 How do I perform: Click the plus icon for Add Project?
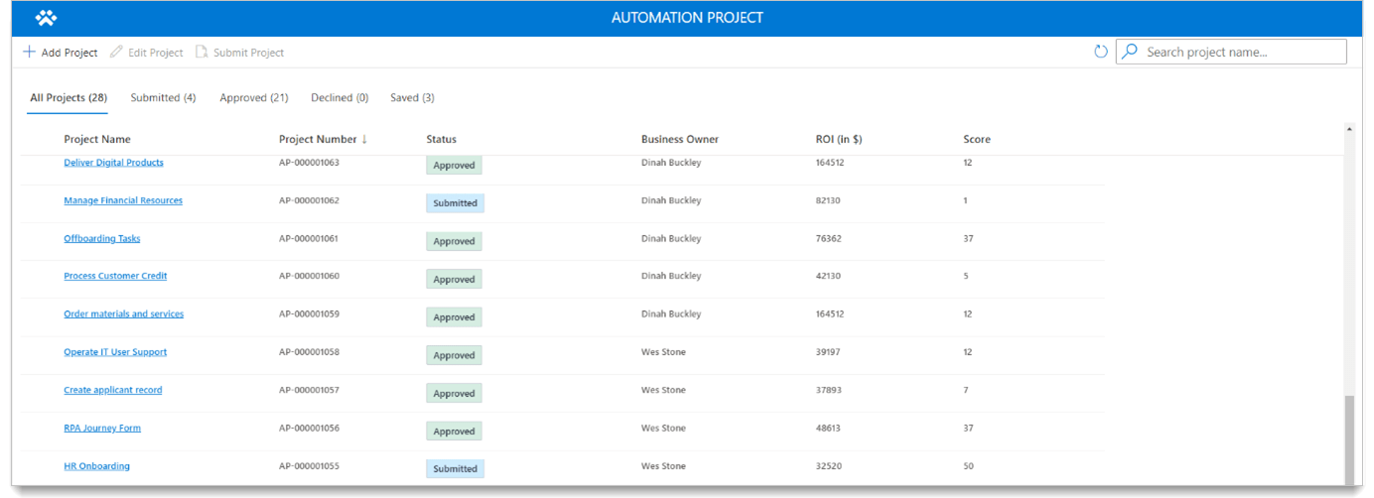tap(30, 52)
